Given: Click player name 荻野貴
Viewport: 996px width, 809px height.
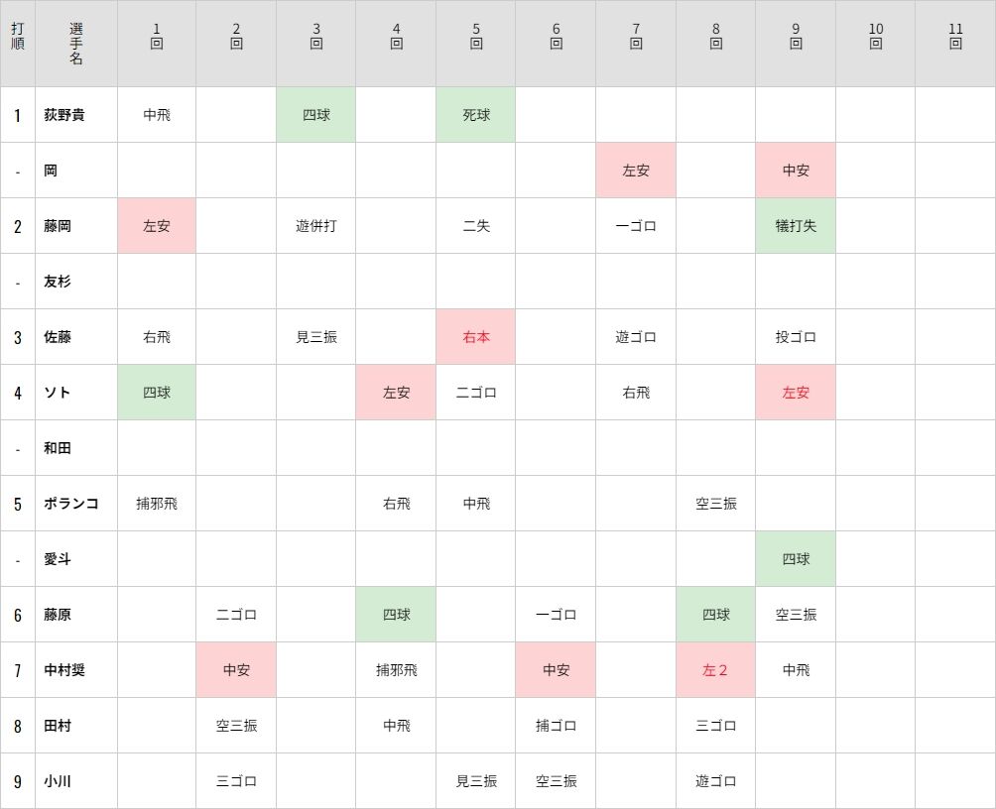Looking at the screenshot, I should (63, 115).
